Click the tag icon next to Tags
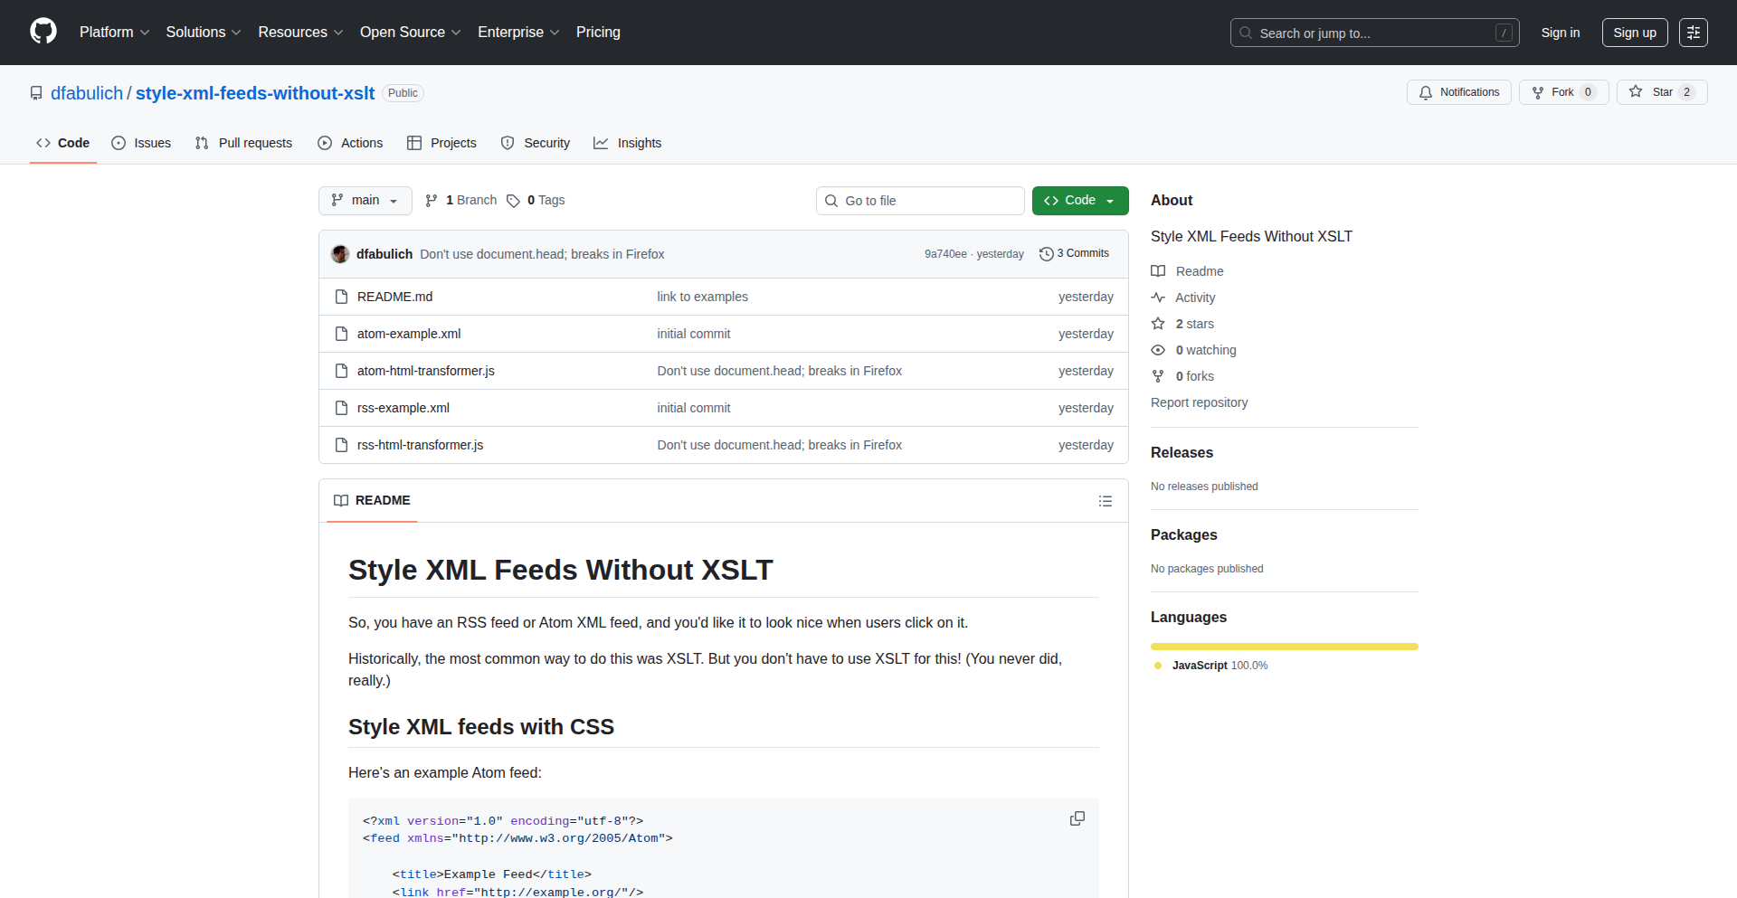Viewport: 1737px width, 898px height. click(513, 201)
